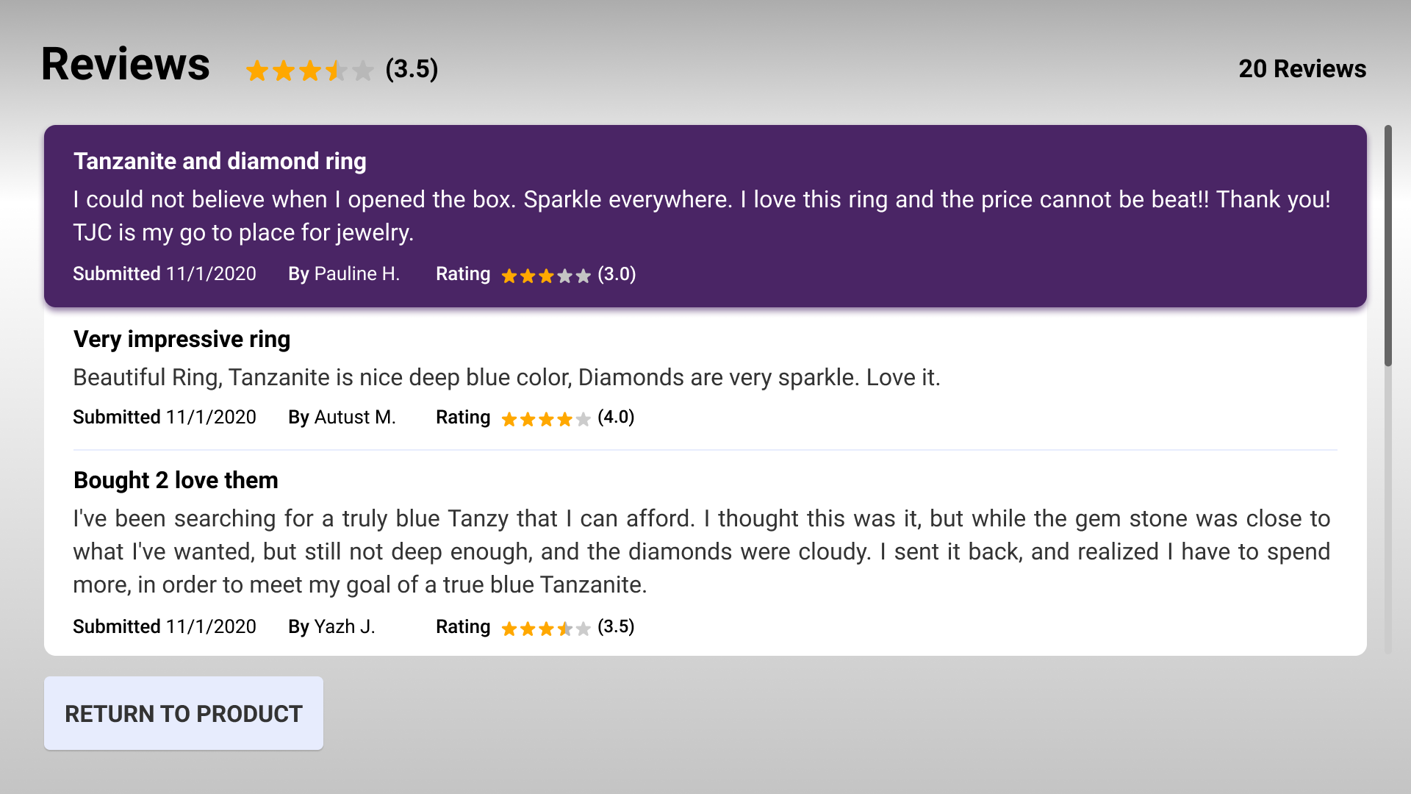Viewport: 1411px width, 794px height.
Task: Click the (4.0) rating value for Autust
Action: point(616,417)
